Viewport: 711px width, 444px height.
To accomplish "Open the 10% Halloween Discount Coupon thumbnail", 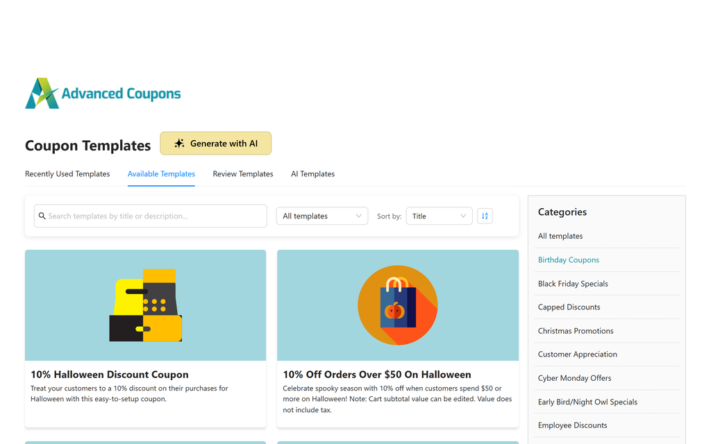I will pyautogui.click(x=146, y=305).
